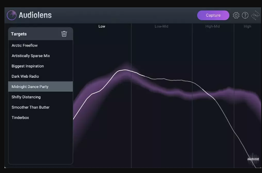This screenshot has height=173, width=262.
Task: Open help via the question mark icon
Action: pos(245,15)
